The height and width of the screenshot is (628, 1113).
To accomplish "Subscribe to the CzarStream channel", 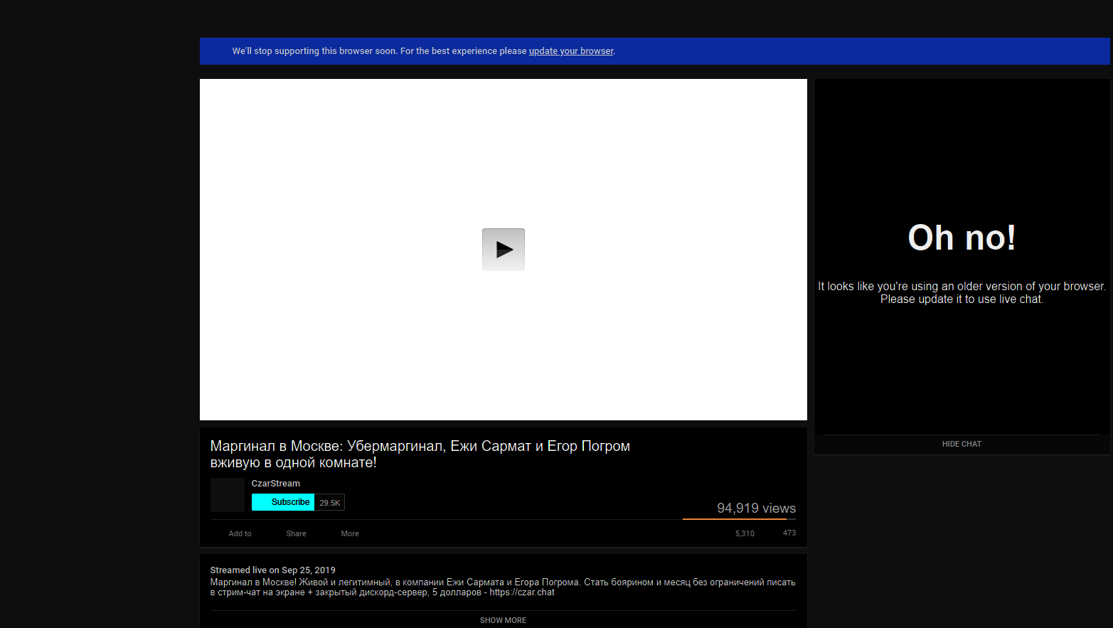I will coord(283,502).
